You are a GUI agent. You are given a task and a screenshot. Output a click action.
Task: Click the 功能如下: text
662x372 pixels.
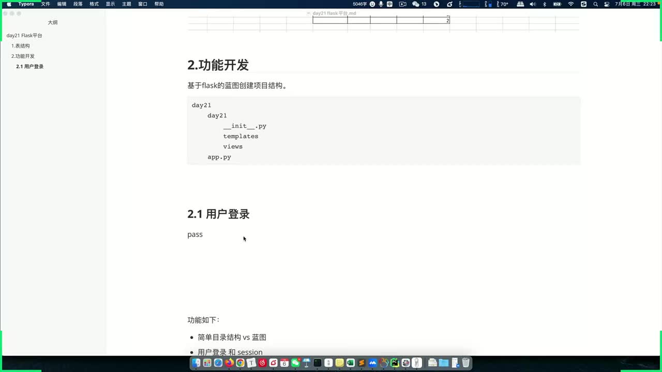[x=203, y=320]
